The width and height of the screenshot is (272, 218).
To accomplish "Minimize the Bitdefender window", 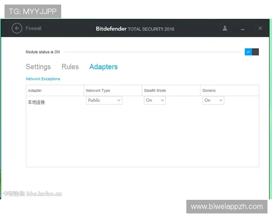I will click(x=243, y=30).
